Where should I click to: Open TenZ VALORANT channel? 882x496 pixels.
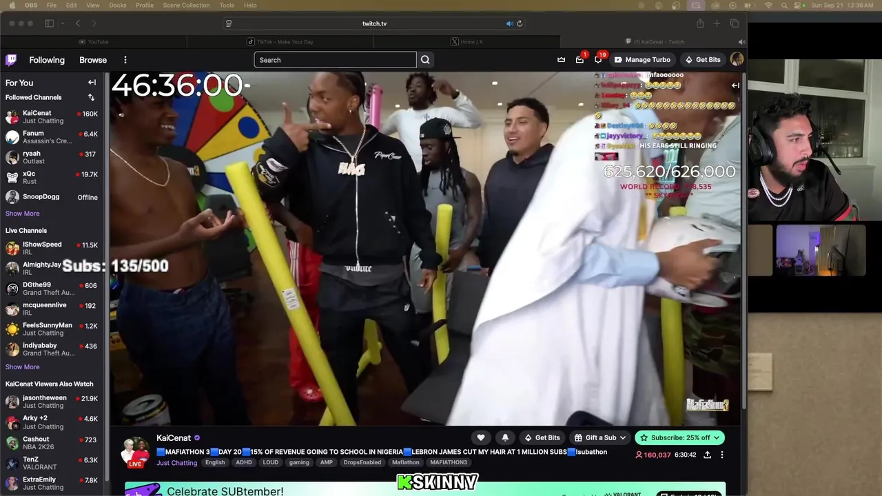(52, 463)
